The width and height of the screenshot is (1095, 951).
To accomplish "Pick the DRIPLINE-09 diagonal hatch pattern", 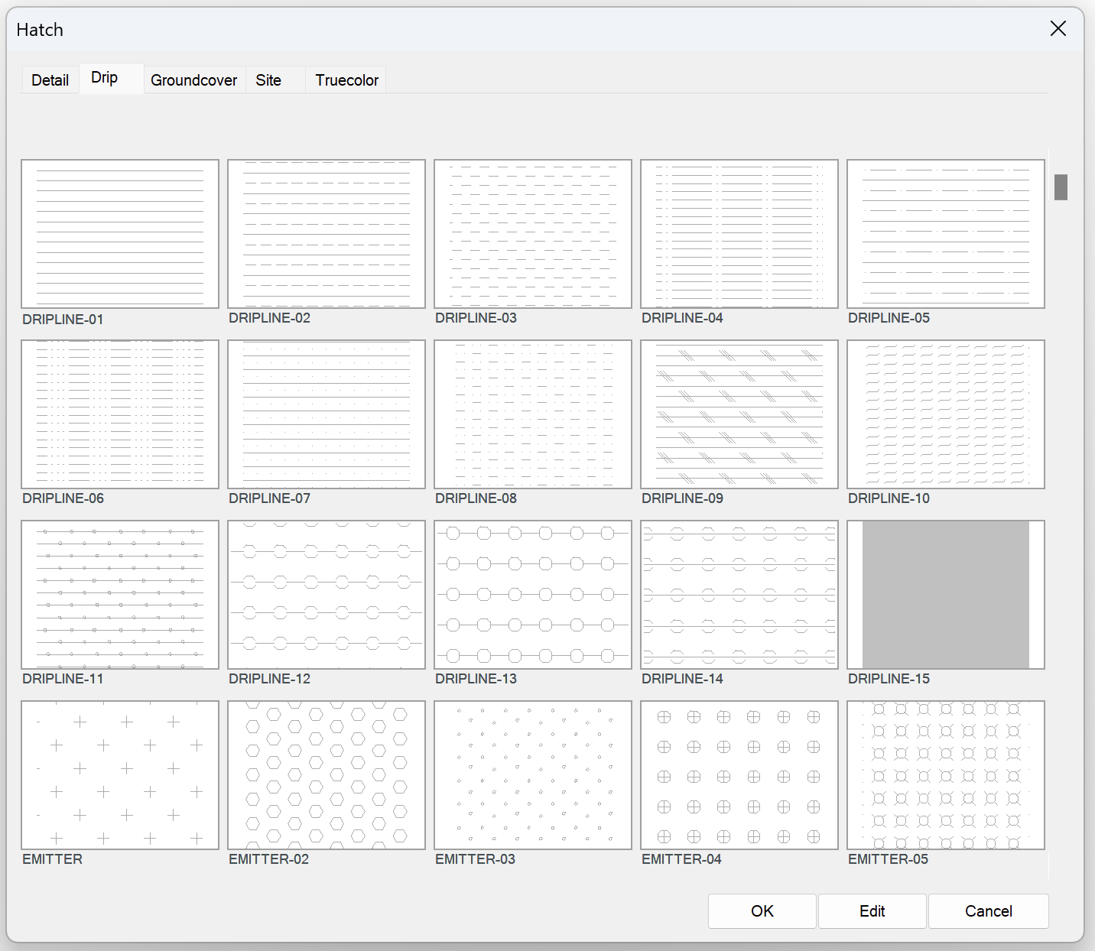I will (739, 414).
